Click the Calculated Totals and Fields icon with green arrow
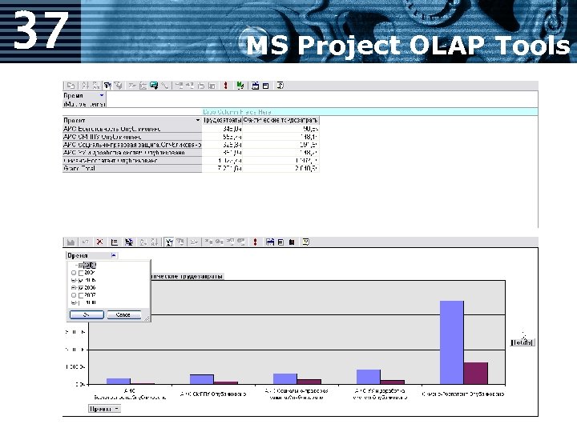577x432 pixels. coord(154,86)
